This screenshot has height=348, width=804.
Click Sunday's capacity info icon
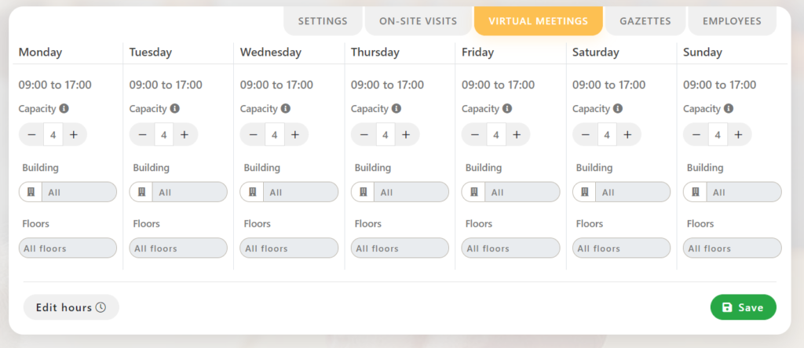pos(729,109)
